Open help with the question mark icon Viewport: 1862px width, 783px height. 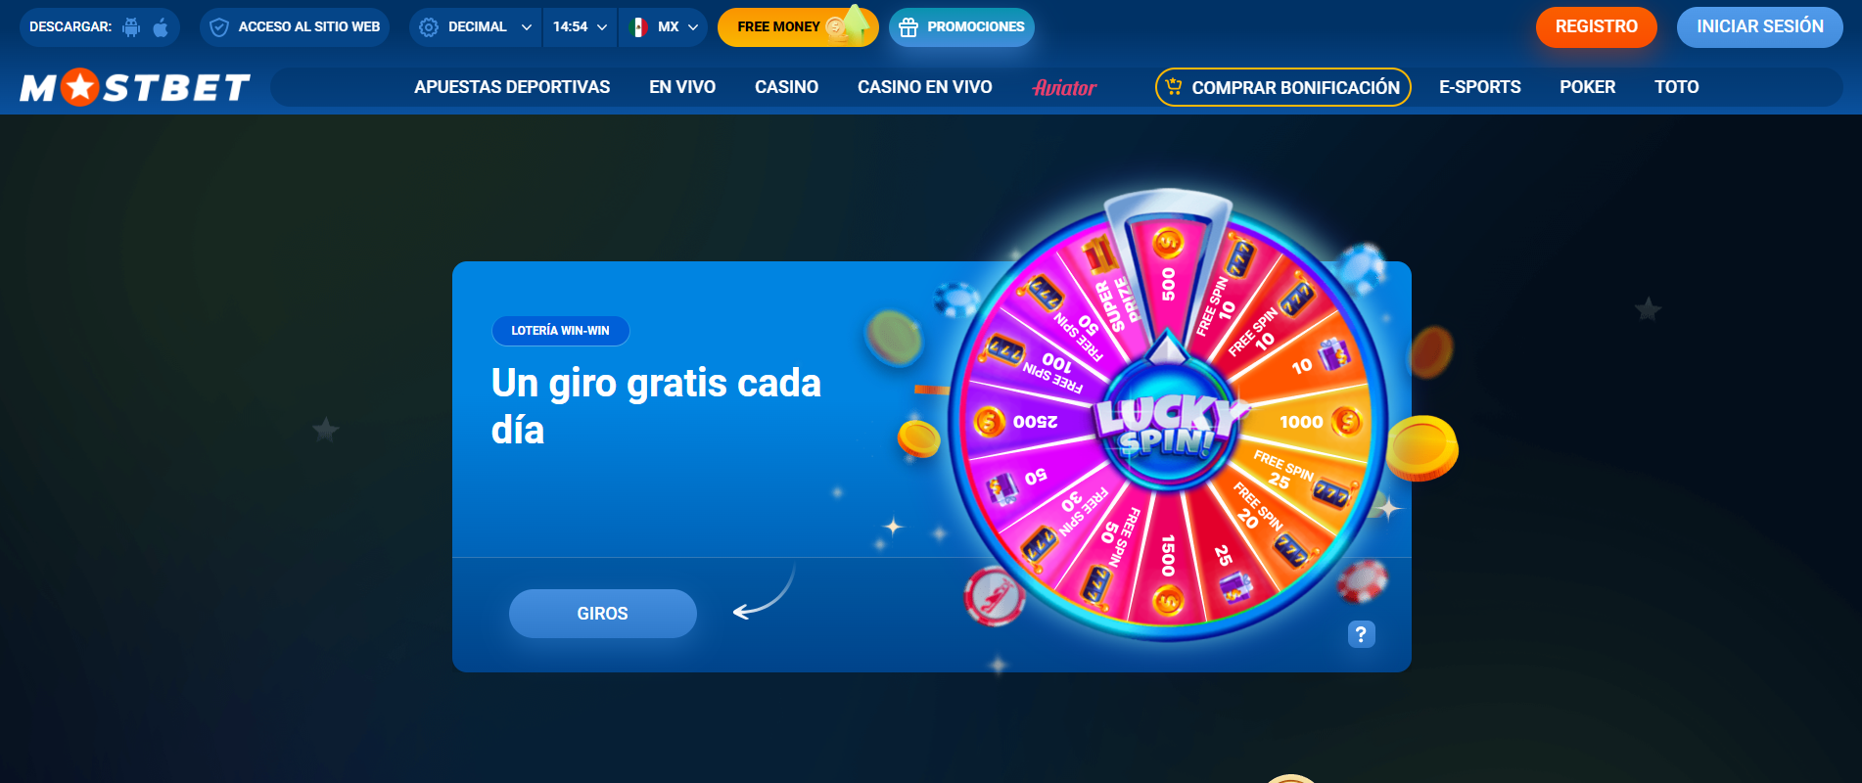(1361, 634)
